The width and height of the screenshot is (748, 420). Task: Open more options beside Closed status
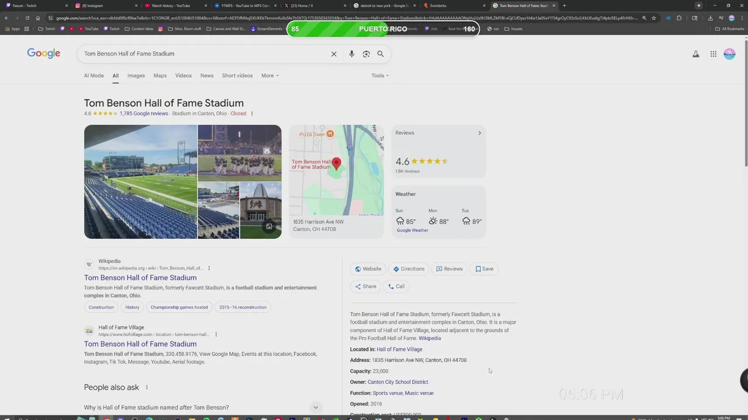[252, 114]
